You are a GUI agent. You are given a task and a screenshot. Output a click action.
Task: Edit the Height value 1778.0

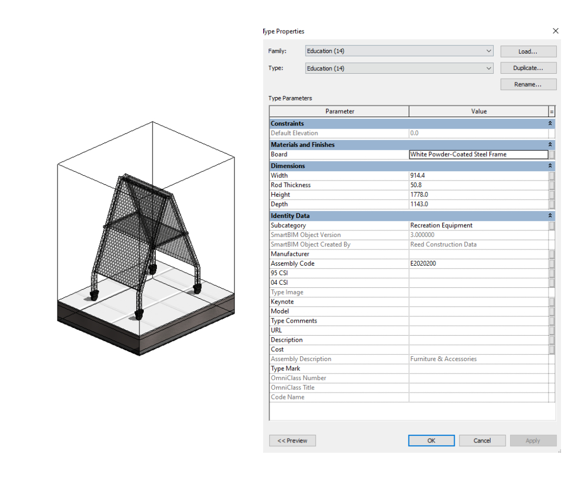pyautogui.click(x=478, y=195)
